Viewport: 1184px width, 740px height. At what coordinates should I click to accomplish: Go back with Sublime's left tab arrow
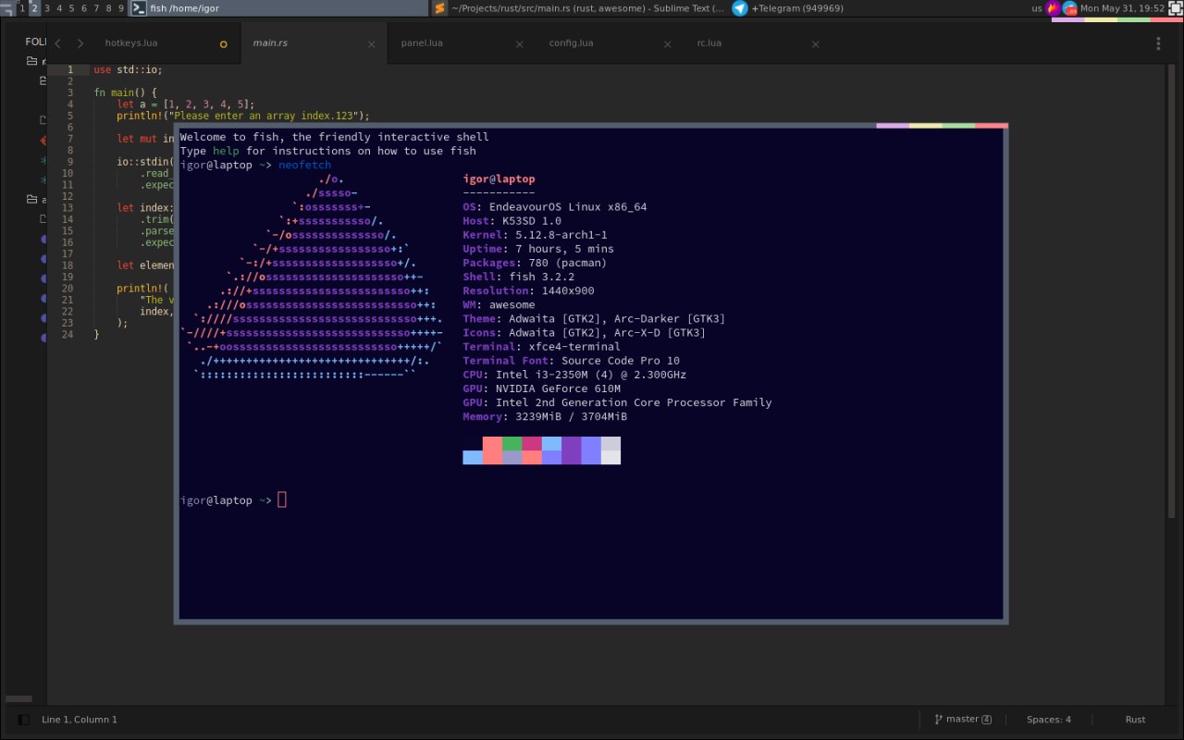tap(57, 43)
